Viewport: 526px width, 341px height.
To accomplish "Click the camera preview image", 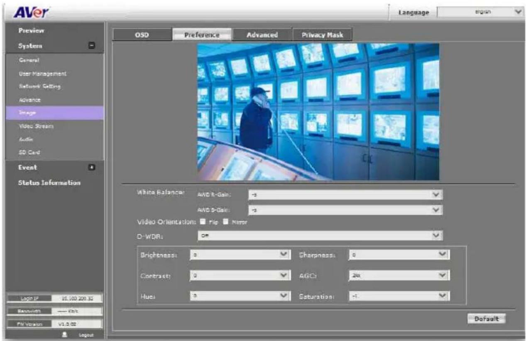I will click(318, 111).
